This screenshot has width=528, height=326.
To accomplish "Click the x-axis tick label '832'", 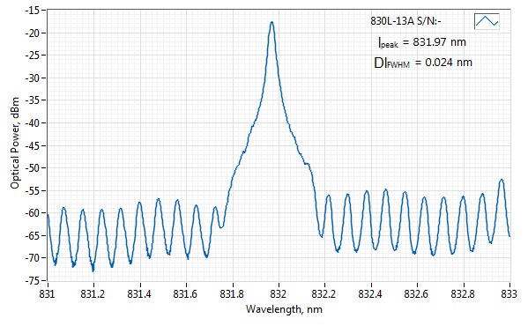I will click(279, 294).
